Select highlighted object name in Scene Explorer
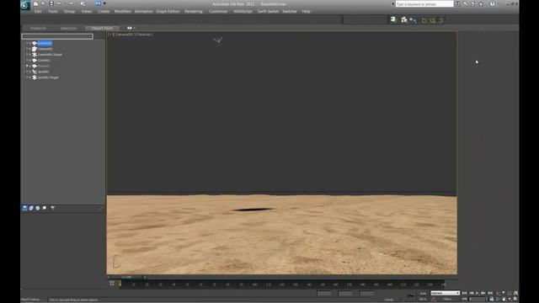Viewport: 539px width, 303px height. click(45, 43)
